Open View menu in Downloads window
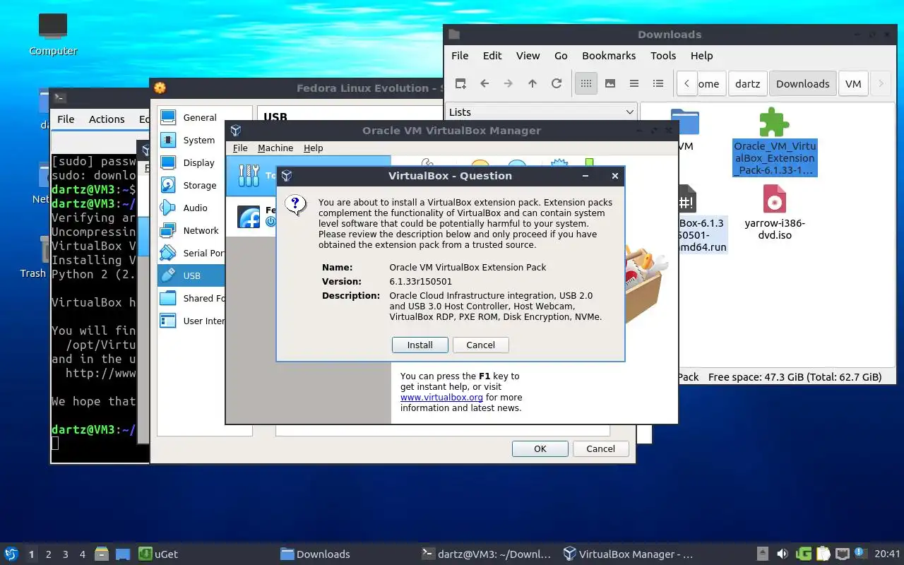Screen dimensions: 904x565 coord(528,56)
